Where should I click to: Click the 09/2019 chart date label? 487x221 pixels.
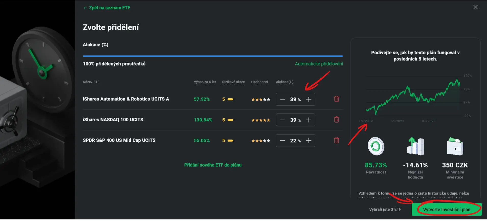(x=366, y=121)
